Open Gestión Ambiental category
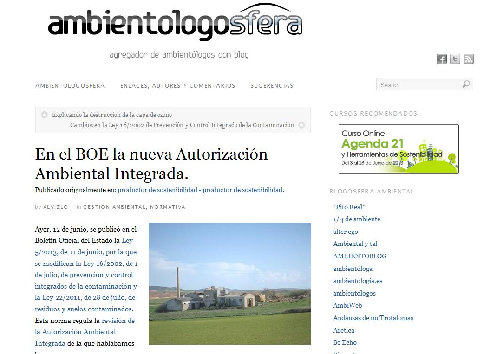Image resolution: width=497 pixels, height=354 pixels. point(114,207)
